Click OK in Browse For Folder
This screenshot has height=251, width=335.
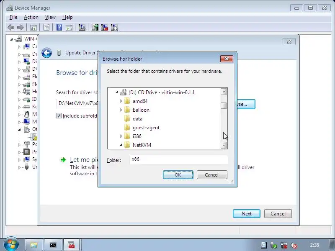(x=178, y=174)
